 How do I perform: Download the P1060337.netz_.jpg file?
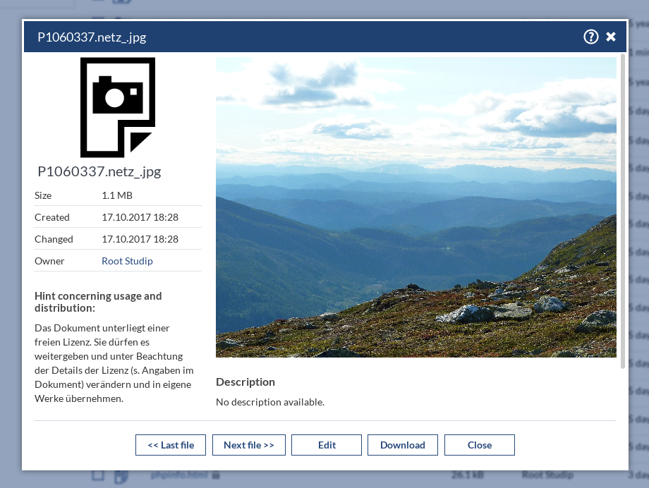[402, 445]
